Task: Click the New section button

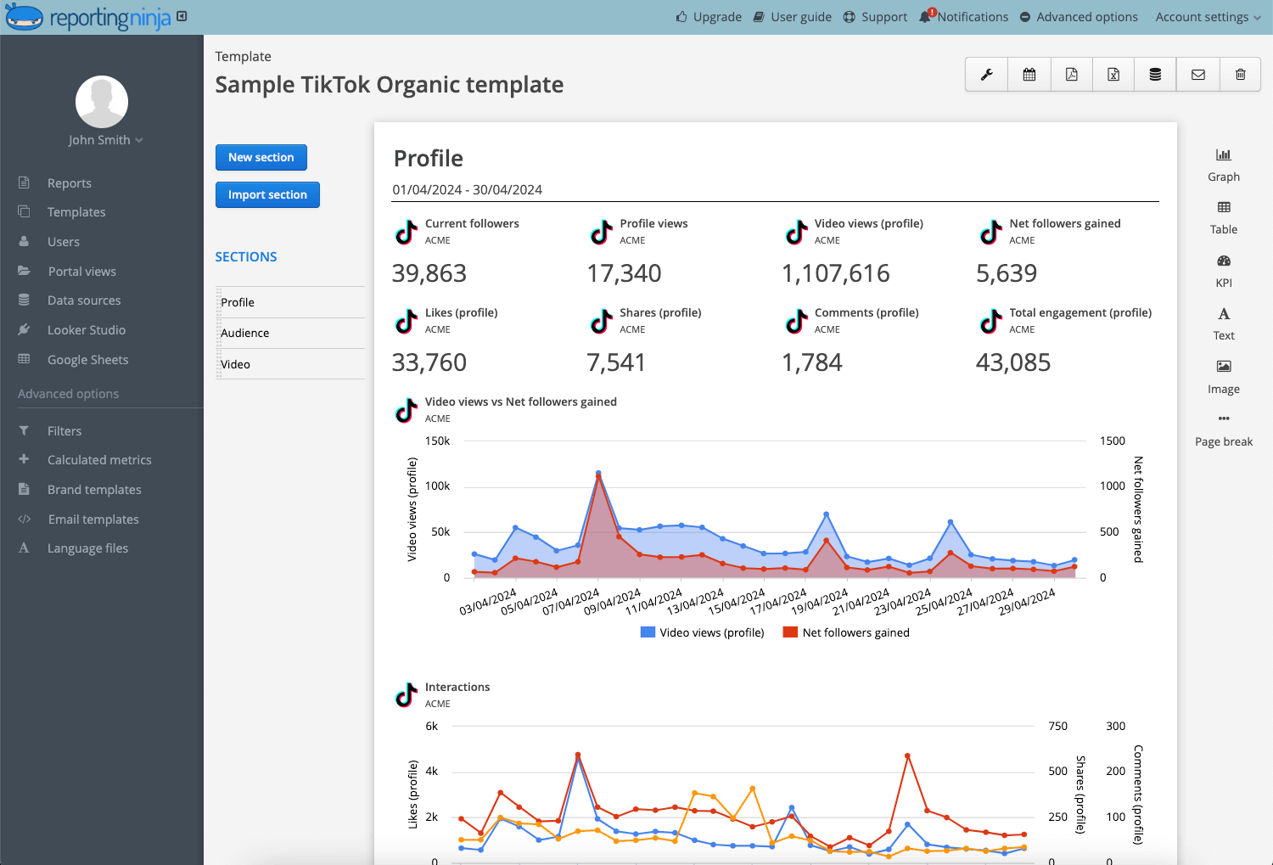Action: coord(261,157)
